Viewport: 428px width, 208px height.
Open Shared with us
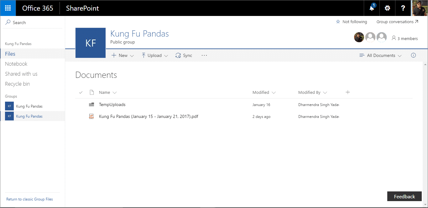click(x=21, y=74)
